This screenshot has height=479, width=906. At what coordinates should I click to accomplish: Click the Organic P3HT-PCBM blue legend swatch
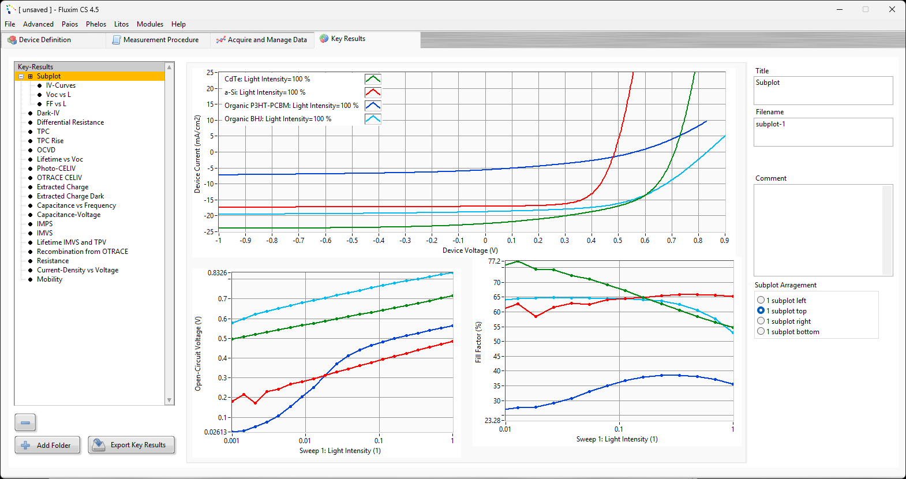[x=373, y=106]
